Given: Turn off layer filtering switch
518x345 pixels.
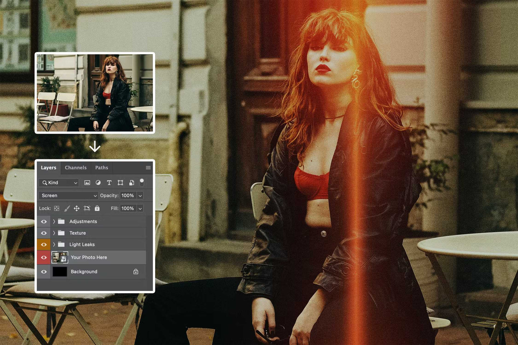Looking at the screenshot, I should tap(142, 183).
